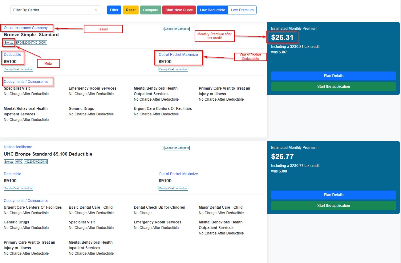Click Out-of Pocket Maximize heading in UnitedHealthcare plan
The height and width of the screenshot is (263, 401).
[178, 174]
